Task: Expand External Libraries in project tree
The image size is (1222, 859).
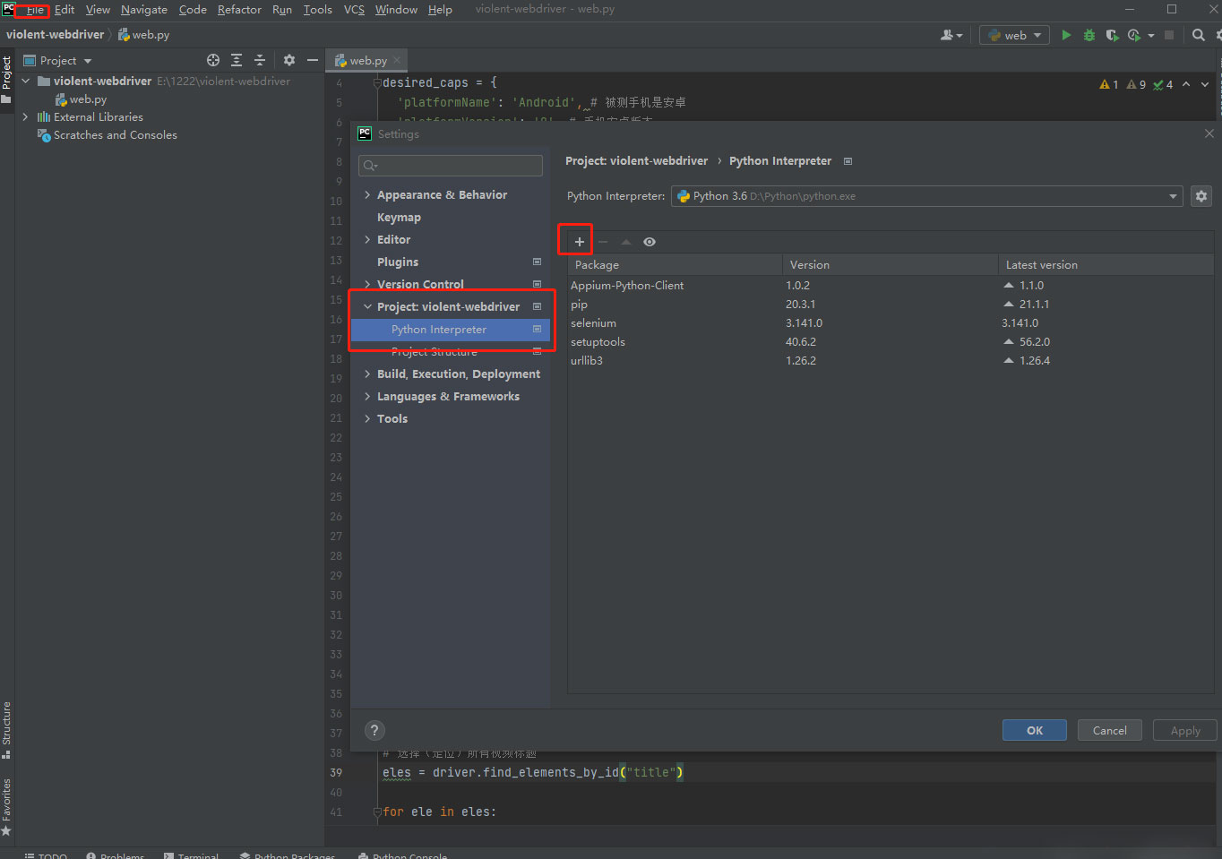Action: [x=25, y=116]
